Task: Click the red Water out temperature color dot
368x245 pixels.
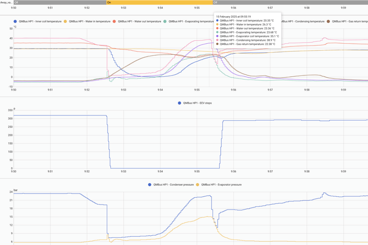Action: (114, 21)
